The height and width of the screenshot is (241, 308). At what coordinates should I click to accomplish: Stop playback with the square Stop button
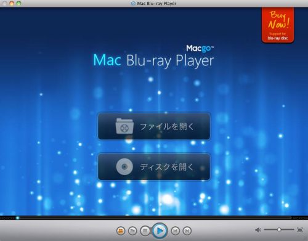tap(145, 231)
